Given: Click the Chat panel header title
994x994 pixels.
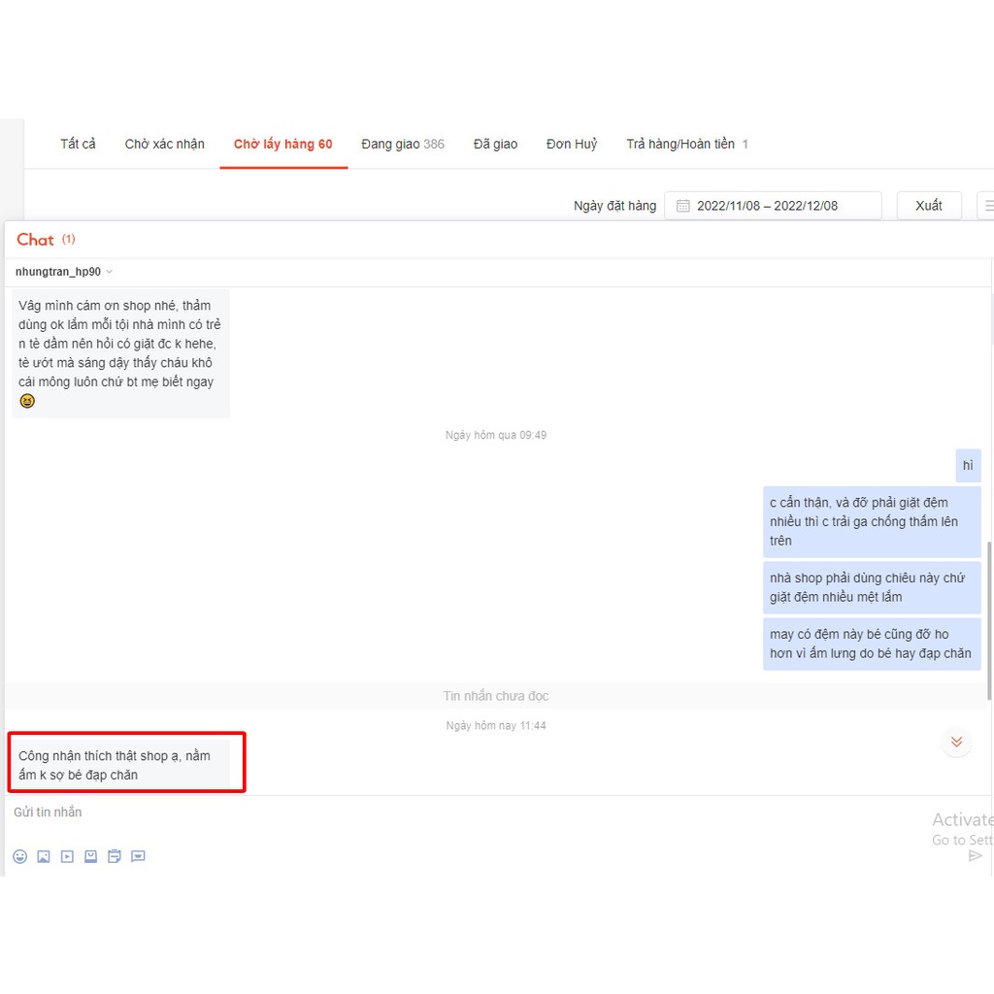Looking at the screenshot, I should point(36,240).
